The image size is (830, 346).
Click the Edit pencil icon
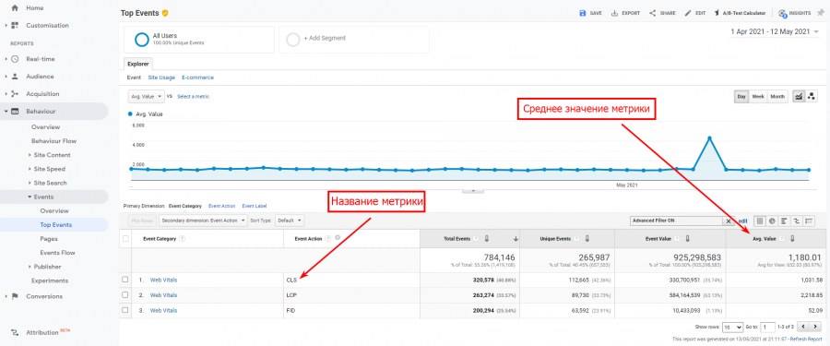[x=688, y=13]
